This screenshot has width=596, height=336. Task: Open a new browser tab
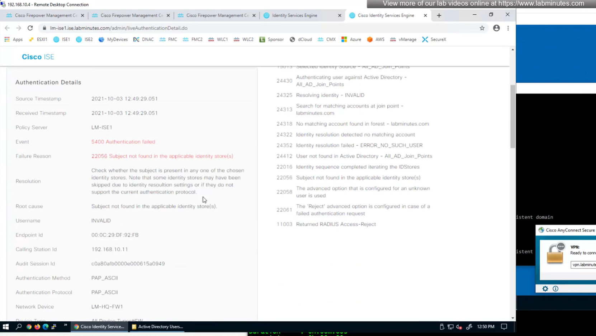pyautogui.click(x=439, y=15)
